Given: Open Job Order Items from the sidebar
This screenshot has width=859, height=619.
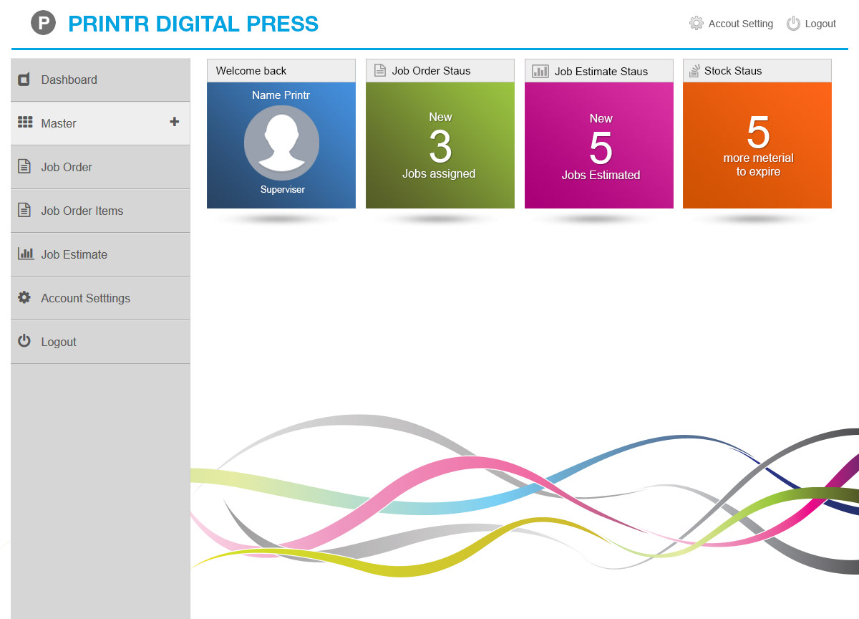Looking at the screenshot, I should pyautogui.click(x=82, y=211).
